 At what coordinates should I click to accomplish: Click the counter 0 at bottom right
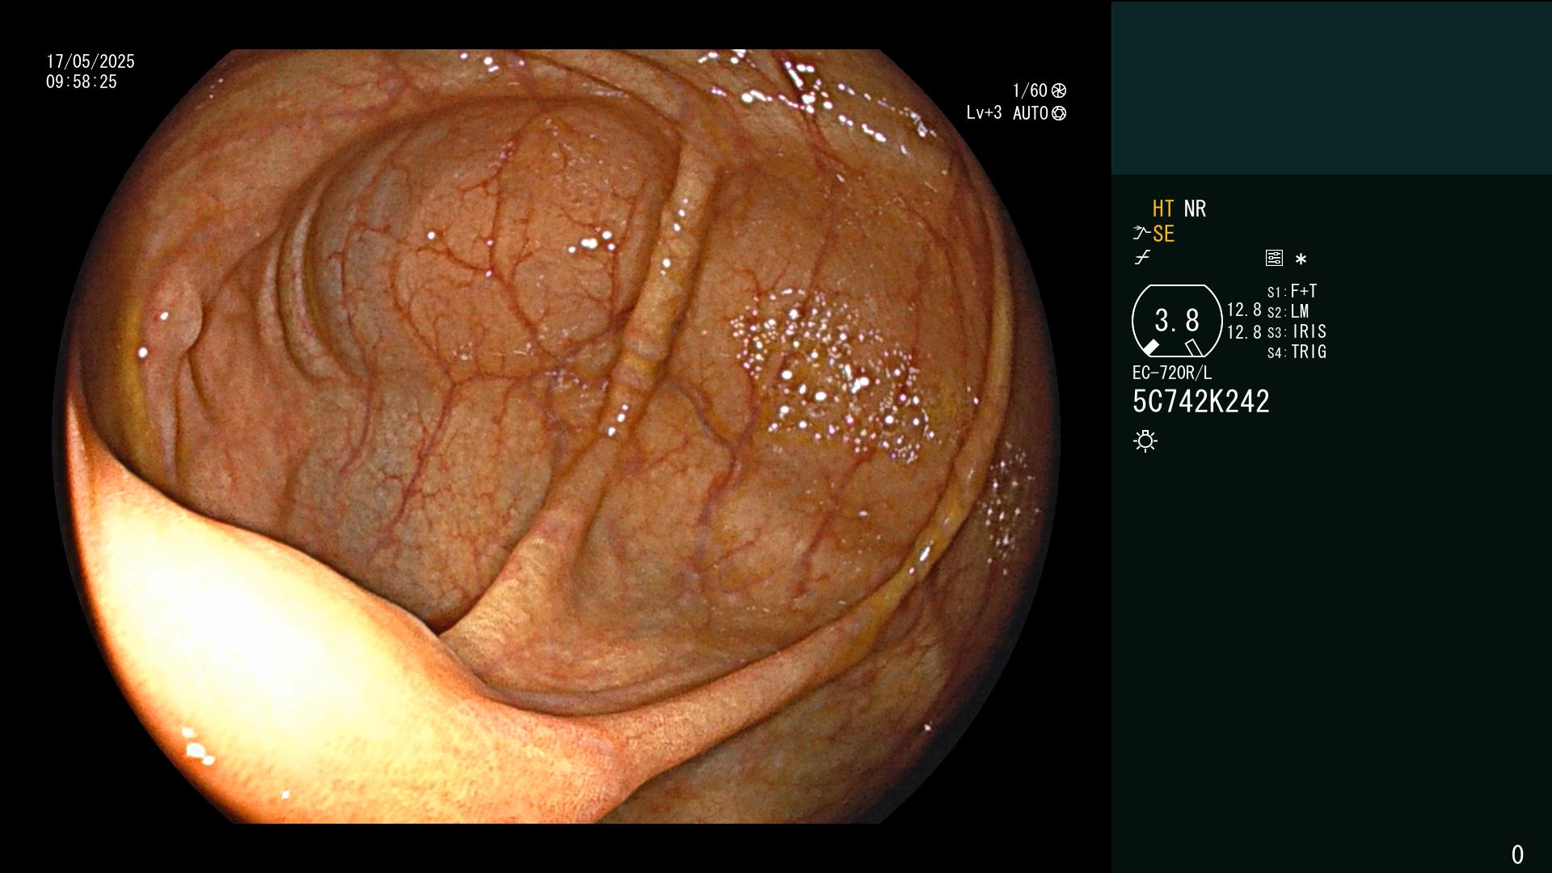click(1517, 854)
